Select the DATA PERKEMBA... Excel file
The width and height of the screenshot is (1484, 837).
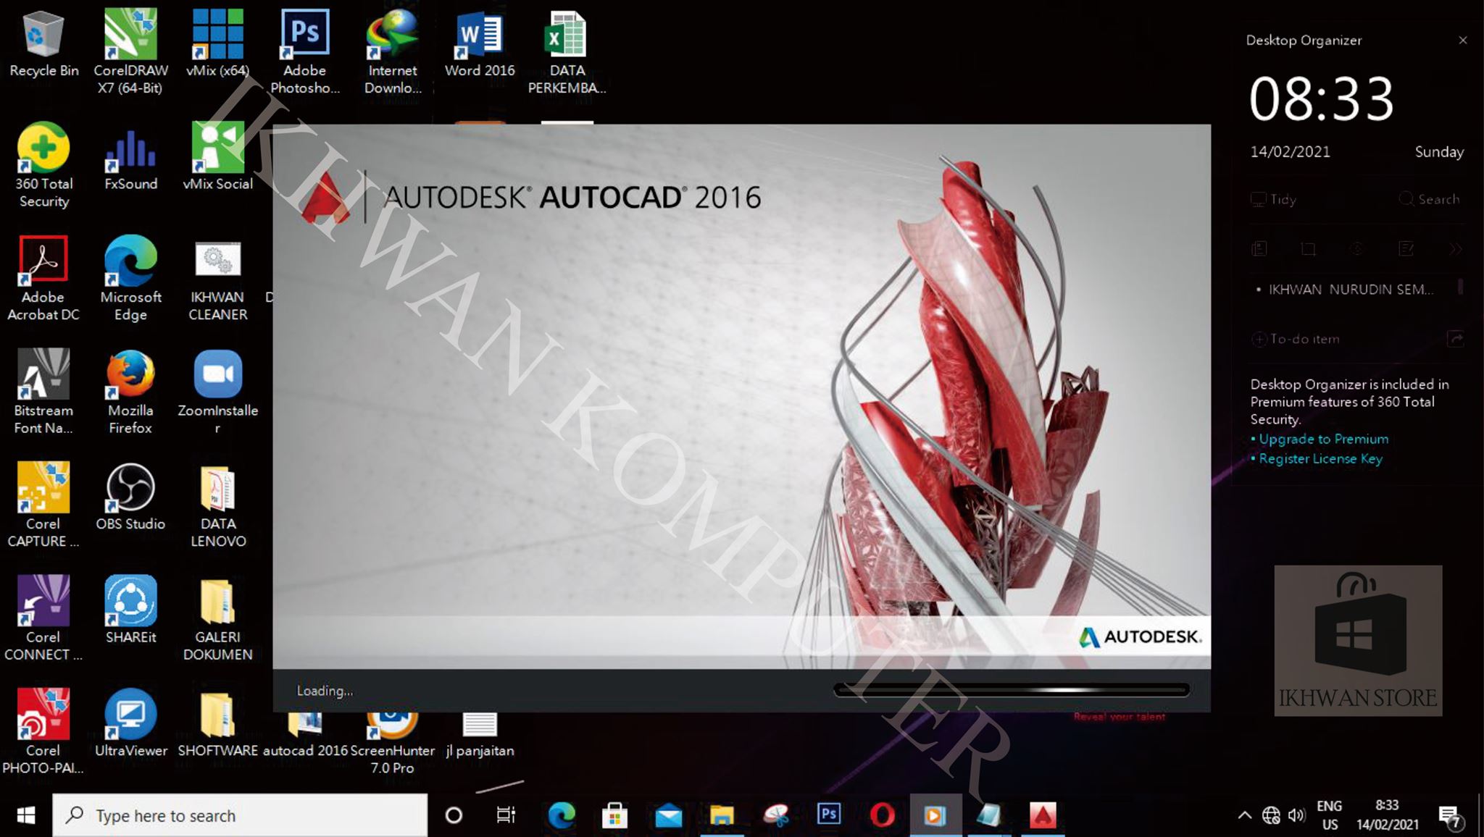click(x=567, y=51)
